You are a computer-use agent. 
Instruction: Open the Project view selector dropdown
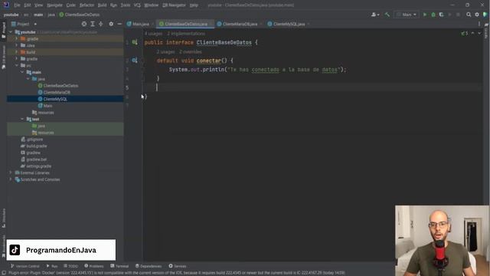[x=24, y=24]
